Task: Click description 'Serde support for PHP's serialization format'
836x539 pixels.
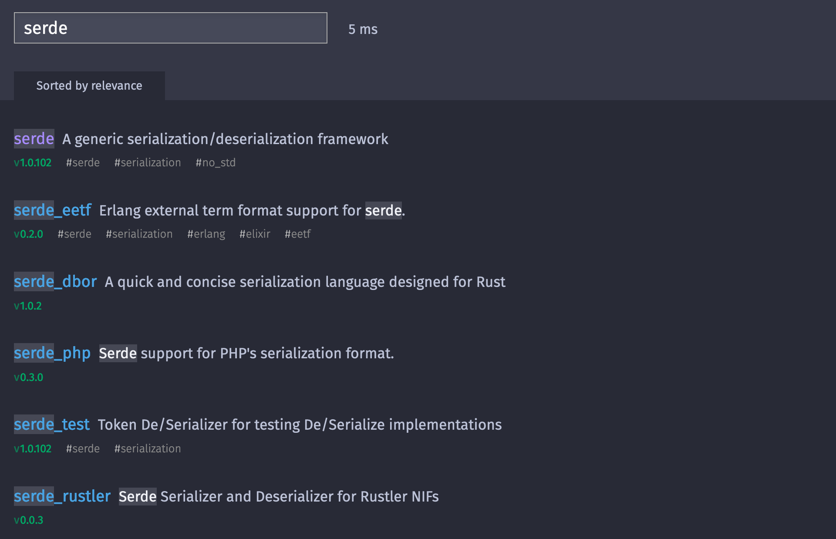Action: (x=246, y=353)
